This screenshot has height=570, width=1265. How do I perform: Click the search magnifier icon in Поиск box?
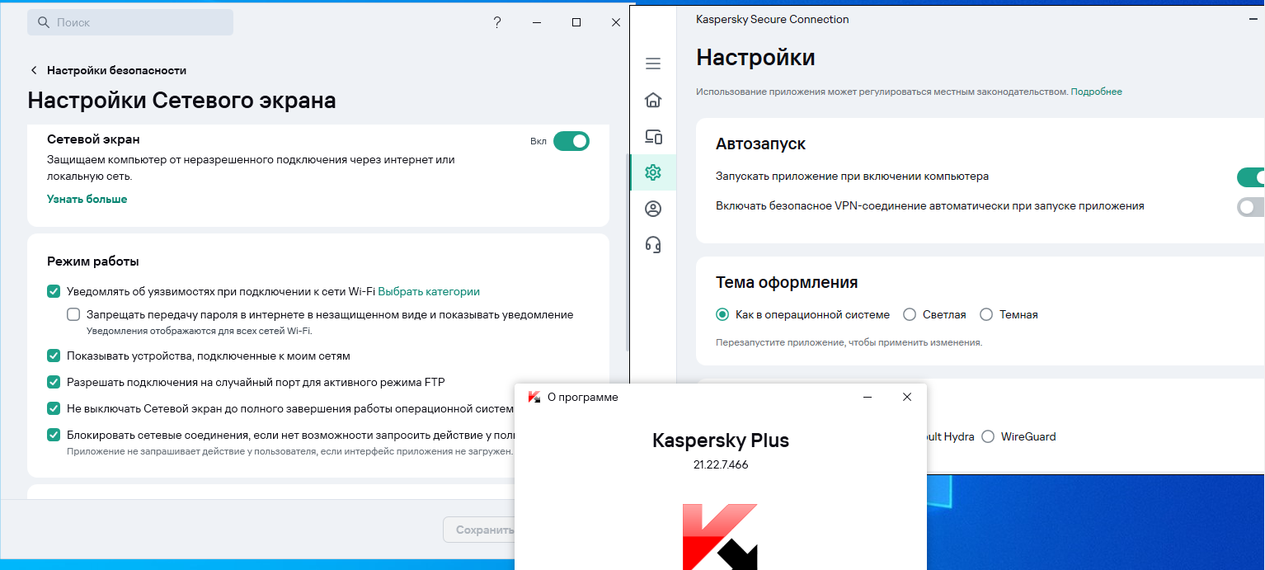pos(45,22)
